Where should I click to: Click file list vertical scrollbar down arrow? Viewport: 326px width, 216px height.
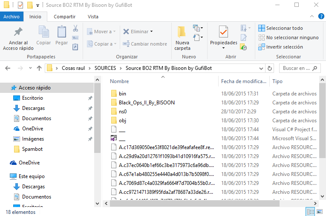[322, 196]
